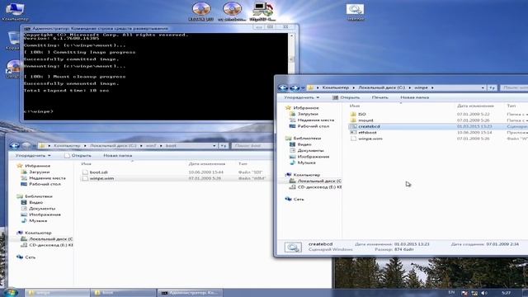Select Локальный диск (C:) in boot window sidebar
This screenshot has width=528, height=297.
click(x=46, y=239)
